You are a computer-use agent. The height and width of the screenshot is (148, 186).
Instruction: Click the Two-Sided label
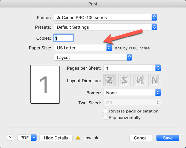(90, 103)
